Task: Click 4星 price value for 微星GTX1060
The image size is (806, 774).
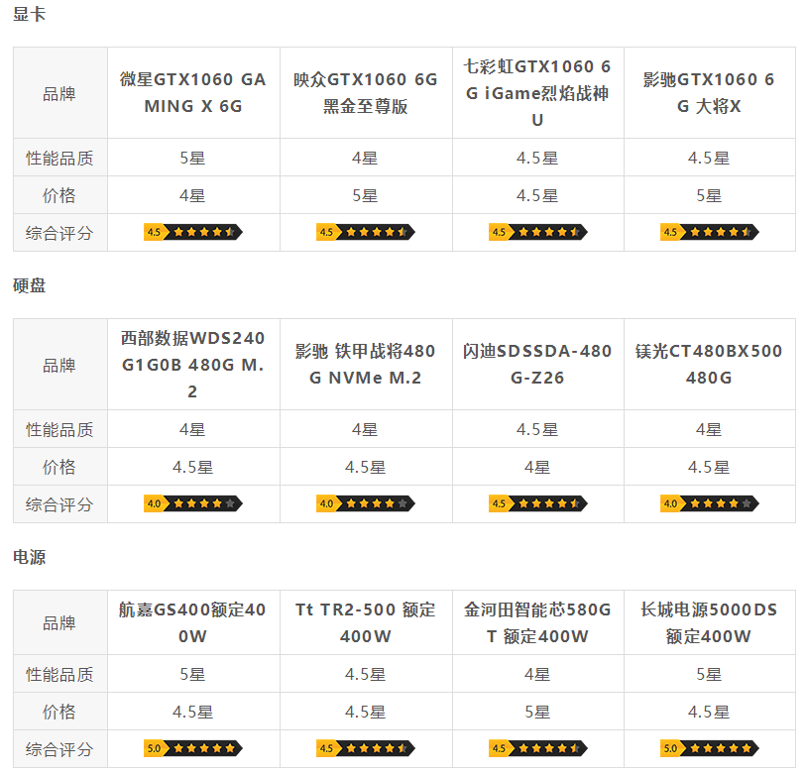Action: [192, 195]
